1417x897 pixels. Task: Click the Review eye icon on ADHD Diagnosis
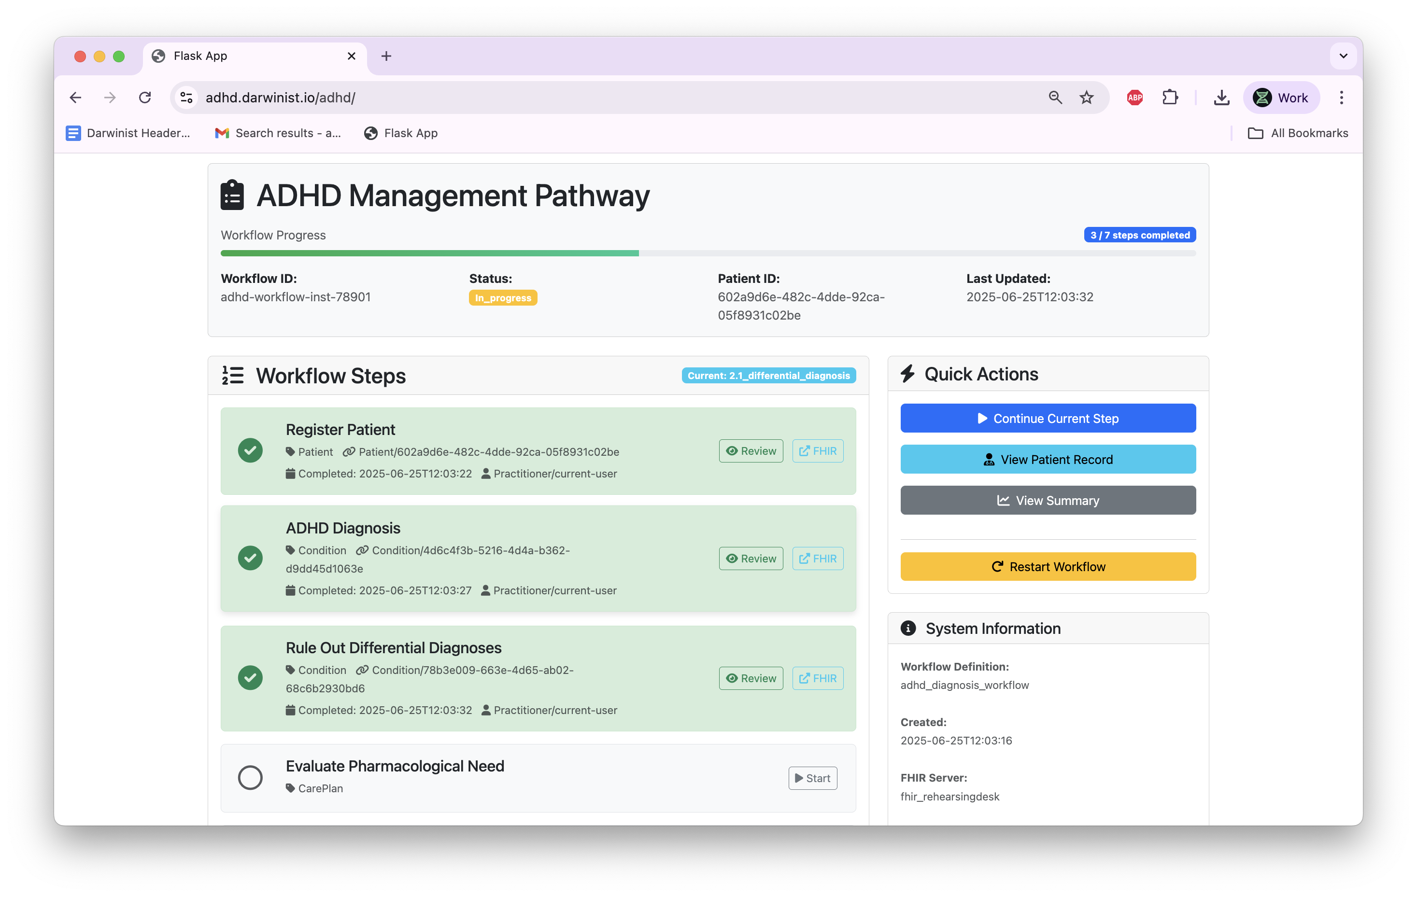click(732, 558)
